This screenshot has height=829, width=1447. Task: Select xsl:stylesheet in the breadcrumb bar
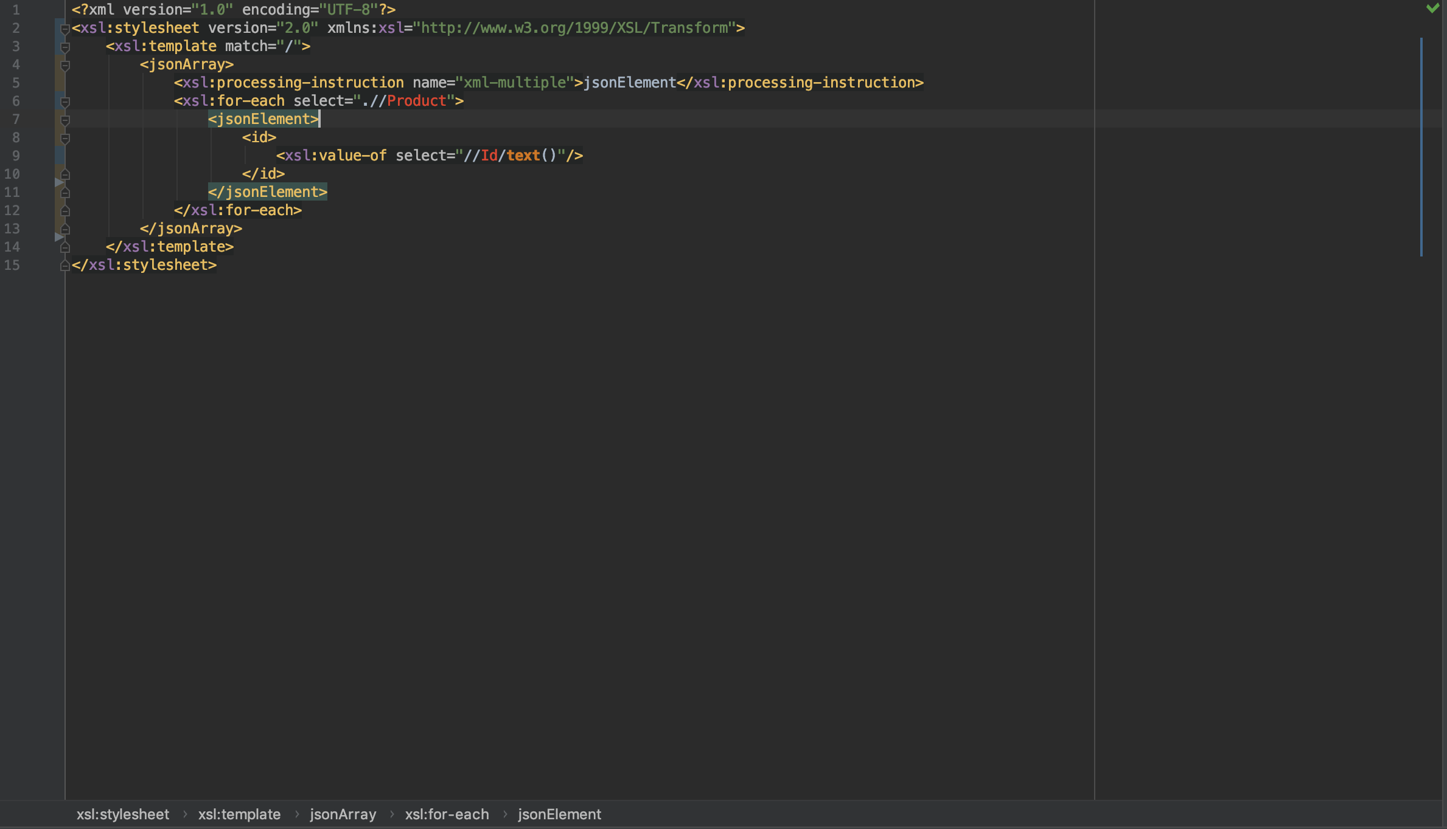tap(122, 814)
